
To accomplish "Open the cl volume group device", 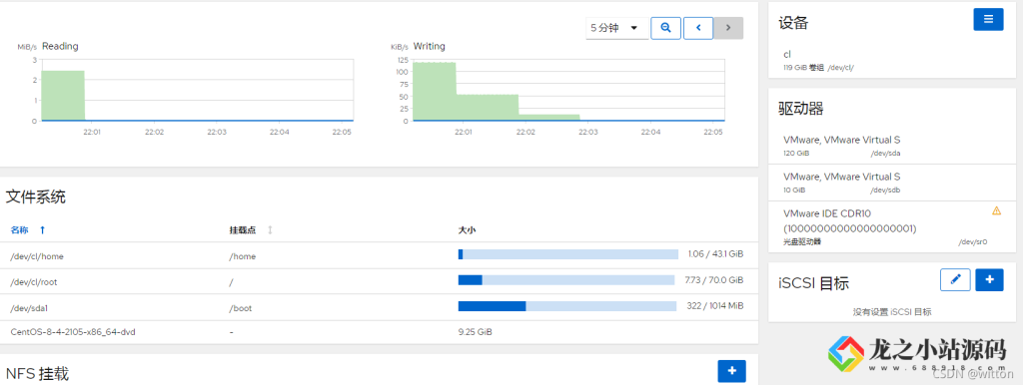I will (x=892, y=60).
